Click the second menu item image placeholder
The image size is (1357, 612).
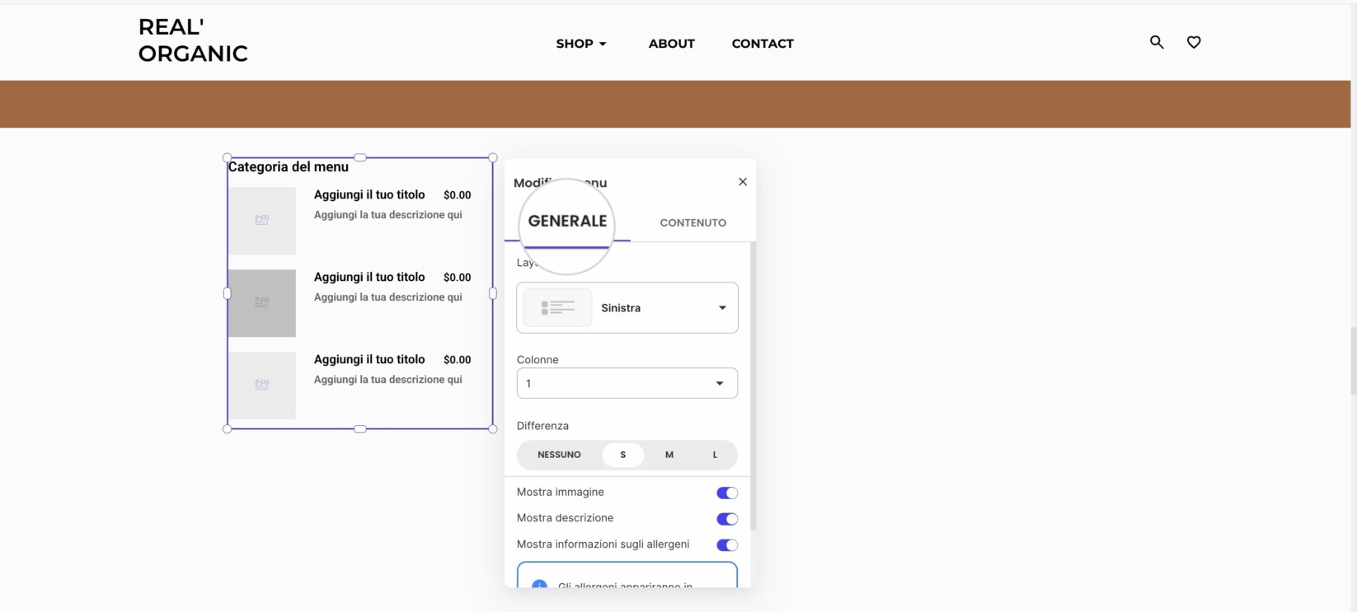tap(262, 302)
